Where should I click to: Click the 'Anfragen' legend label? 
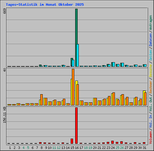[x=151, y=22]
